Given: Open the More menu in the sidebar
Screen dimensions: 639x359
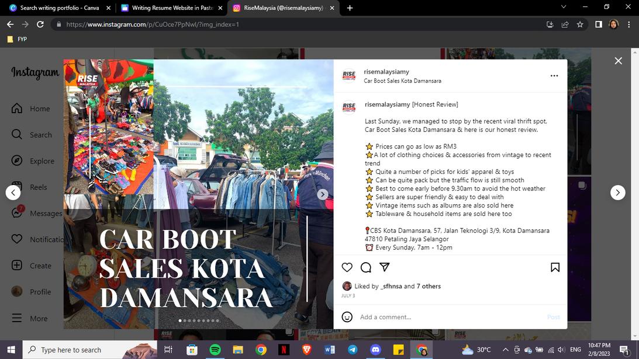Looking at the screenshot, I should tap(29, 318).
